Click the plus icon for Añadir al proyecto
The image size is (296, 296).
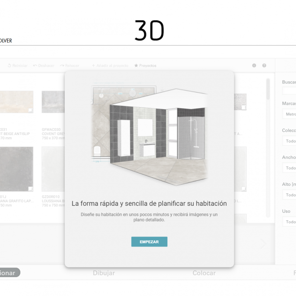pos(93,66)
